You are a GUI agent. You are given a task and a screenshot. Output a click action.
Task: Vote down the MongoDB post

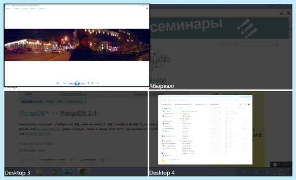coord(33,160)
